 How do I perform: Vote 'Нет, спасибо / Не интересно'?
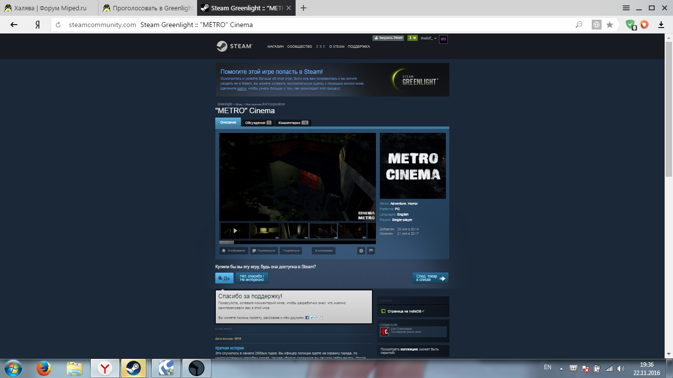coord(252,278)
